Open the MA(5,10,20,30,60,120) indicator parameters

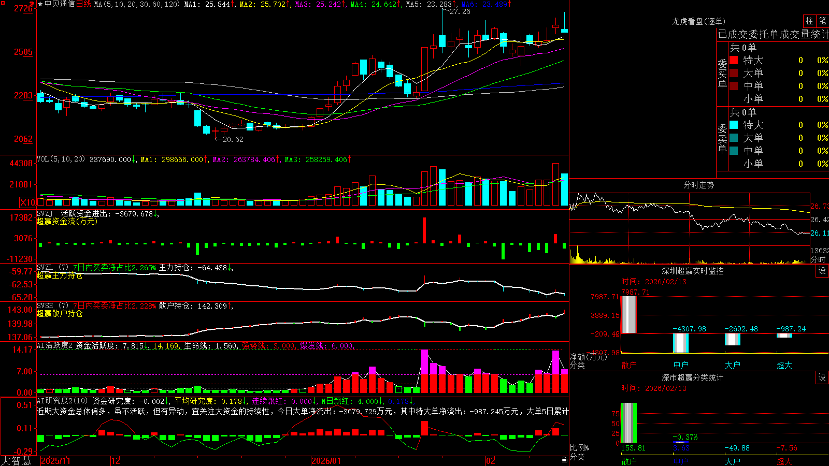pyautogui.click(x=137, y=4)
